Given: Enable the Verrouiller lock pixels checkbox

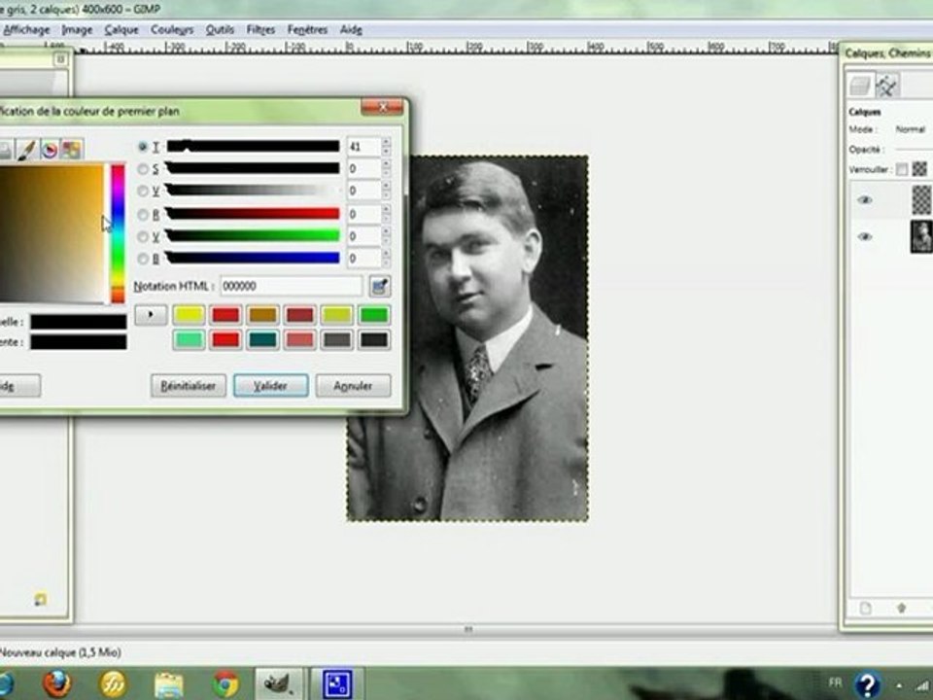Looking at the screenshot, I should pos(902,169).
